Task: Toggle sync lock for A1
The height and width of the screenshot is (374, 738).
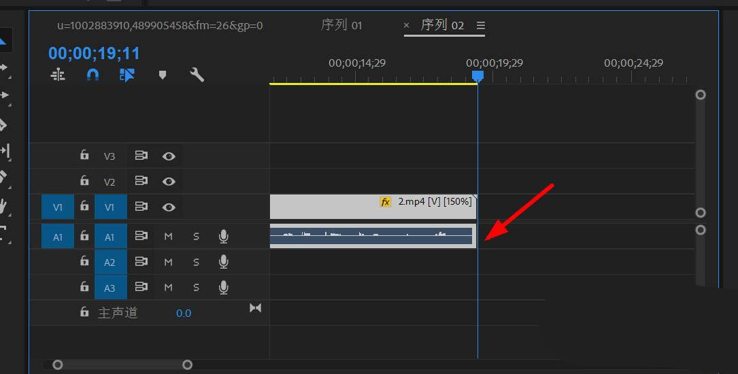Action: coord(141,236)
